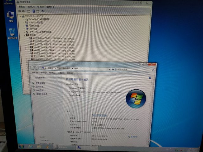Open the 檔案(F) menu in Device Manager
Viewport: 203px width, 152px height.
click(x=22, y=6)
